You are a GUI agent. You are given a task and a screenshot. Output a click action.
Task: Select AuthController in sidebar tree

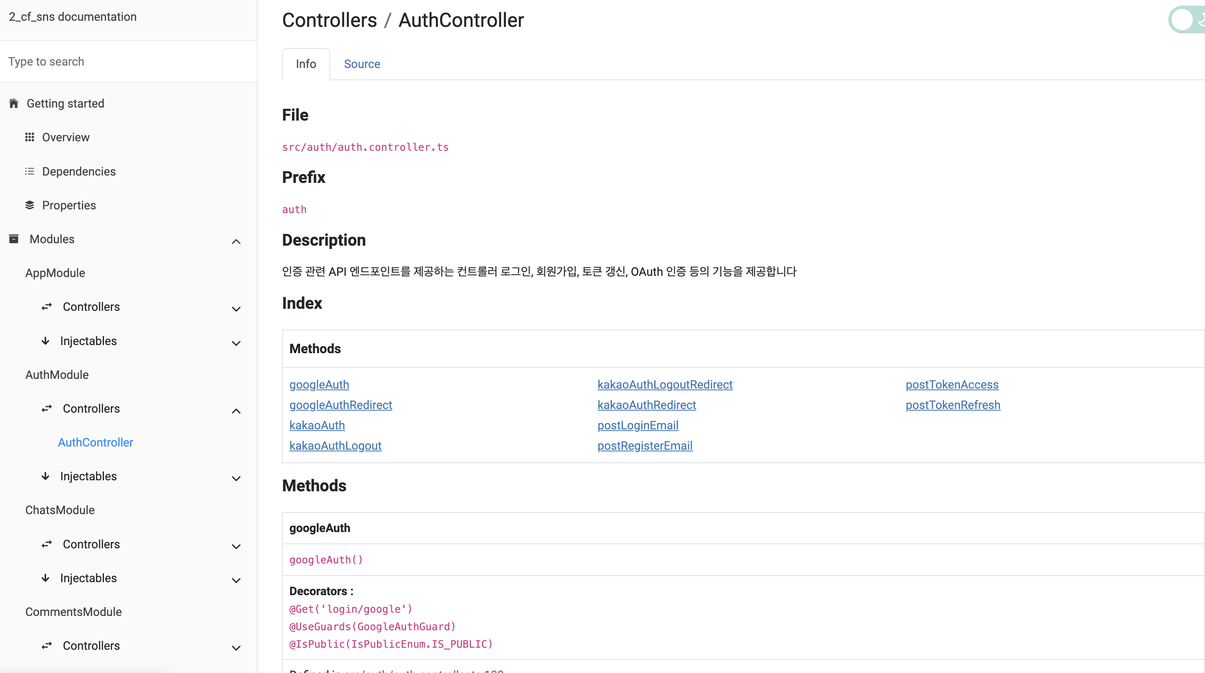pos(95,442)
